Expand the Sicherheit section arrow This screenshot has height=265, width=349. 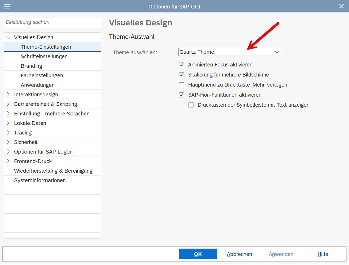click(8, 142)
